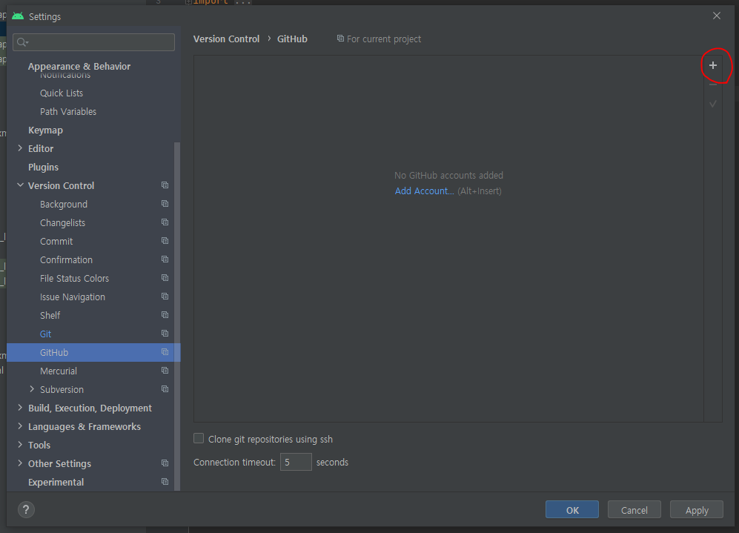
Task: Expand the Other Settings group
Action: pyautogui.click(x=20, y=463)
